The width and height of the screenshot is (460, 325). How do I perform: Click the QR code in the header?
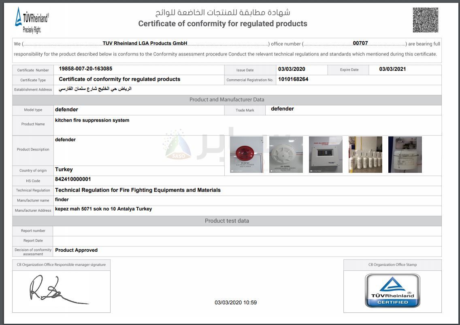pos(425,20)
